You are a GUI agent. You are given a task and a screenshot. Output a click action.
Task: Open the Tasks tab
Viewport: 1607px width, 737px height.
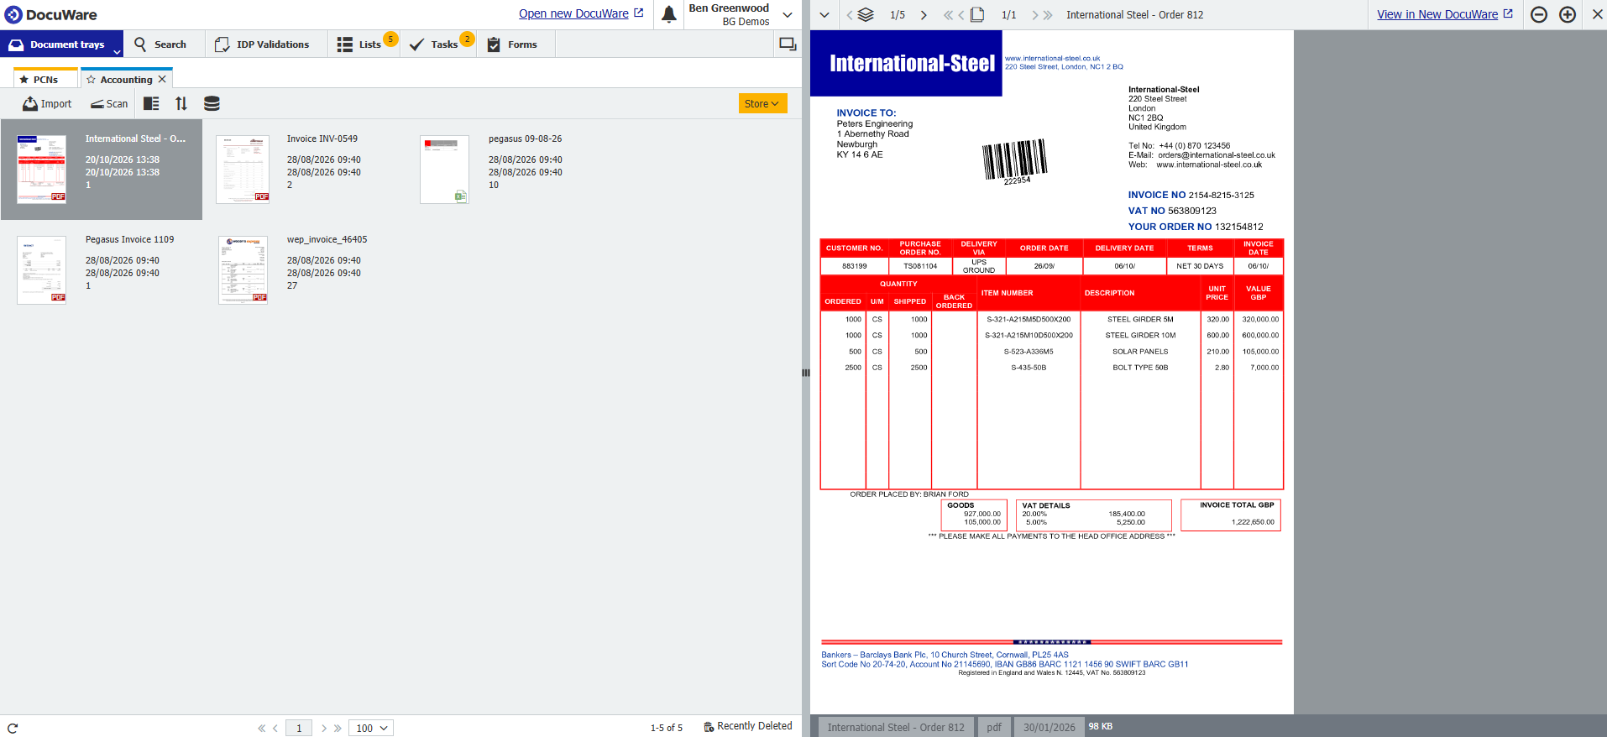(x=438, y=44)
